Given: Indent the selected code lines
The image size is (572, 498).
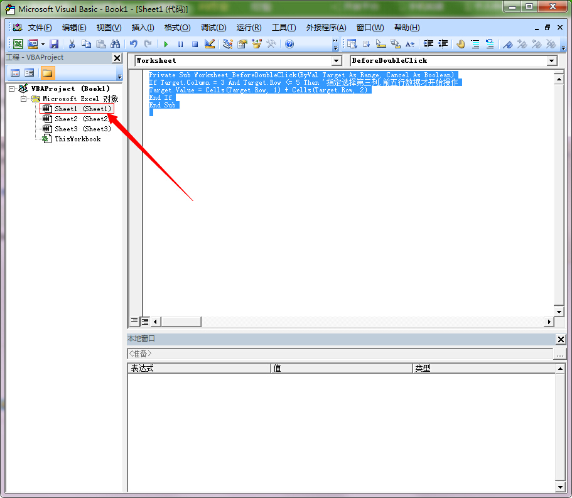Looking at the screenshot, I should tap(428, 44).
